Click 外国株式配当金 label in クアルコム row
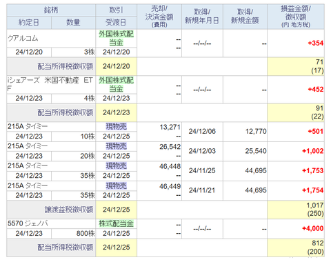This screenshot has height=262, width=331. pos(116,39)
